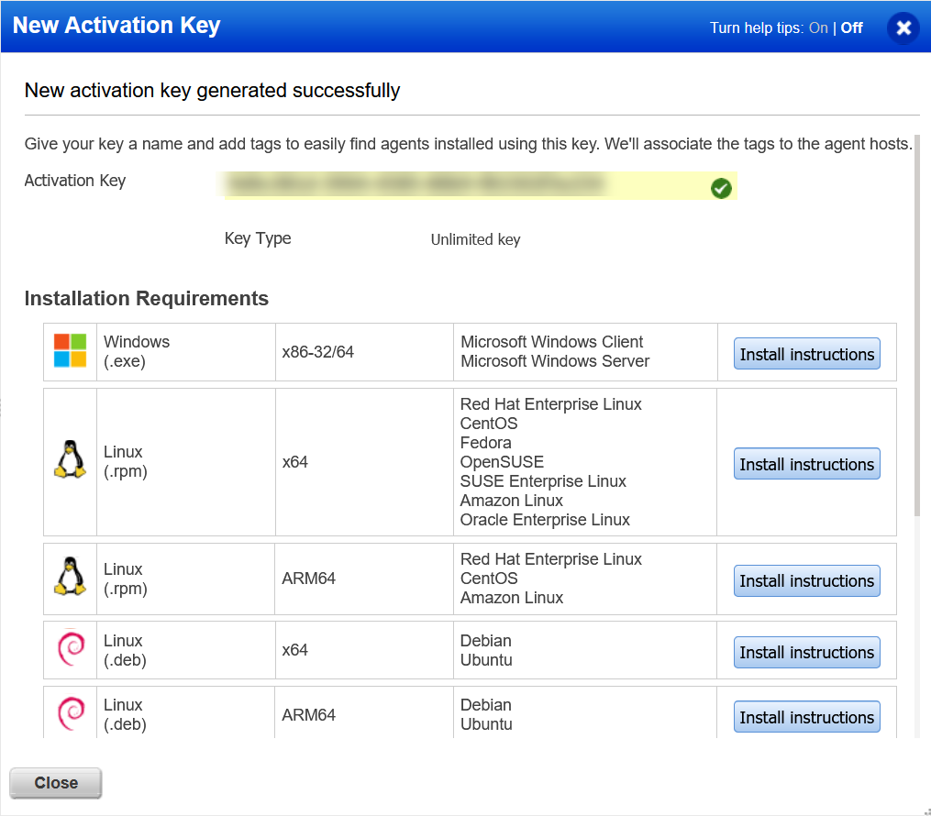
Task: Click the dialog resize grip in bottom corner
Action: [926, 811]
